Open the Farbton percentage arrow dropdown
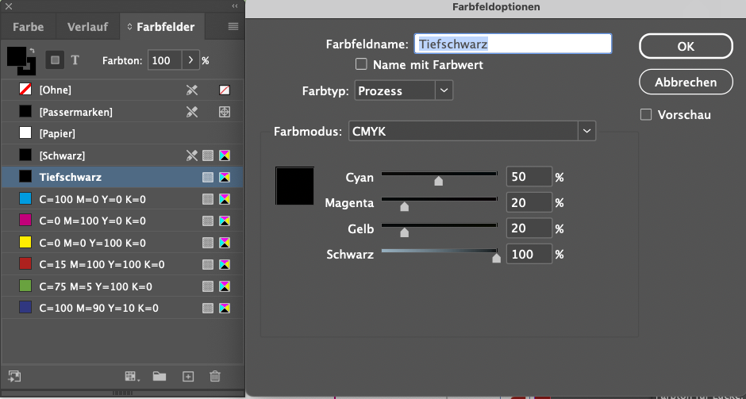 click(x=190, y=60)
